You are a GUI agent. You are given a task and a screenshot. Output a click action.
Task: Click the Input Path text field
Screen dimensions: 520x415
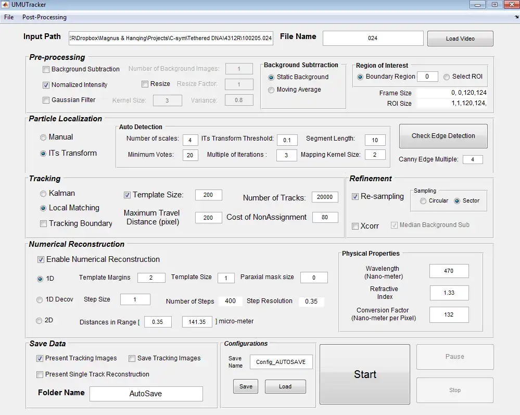coord(171,38)
